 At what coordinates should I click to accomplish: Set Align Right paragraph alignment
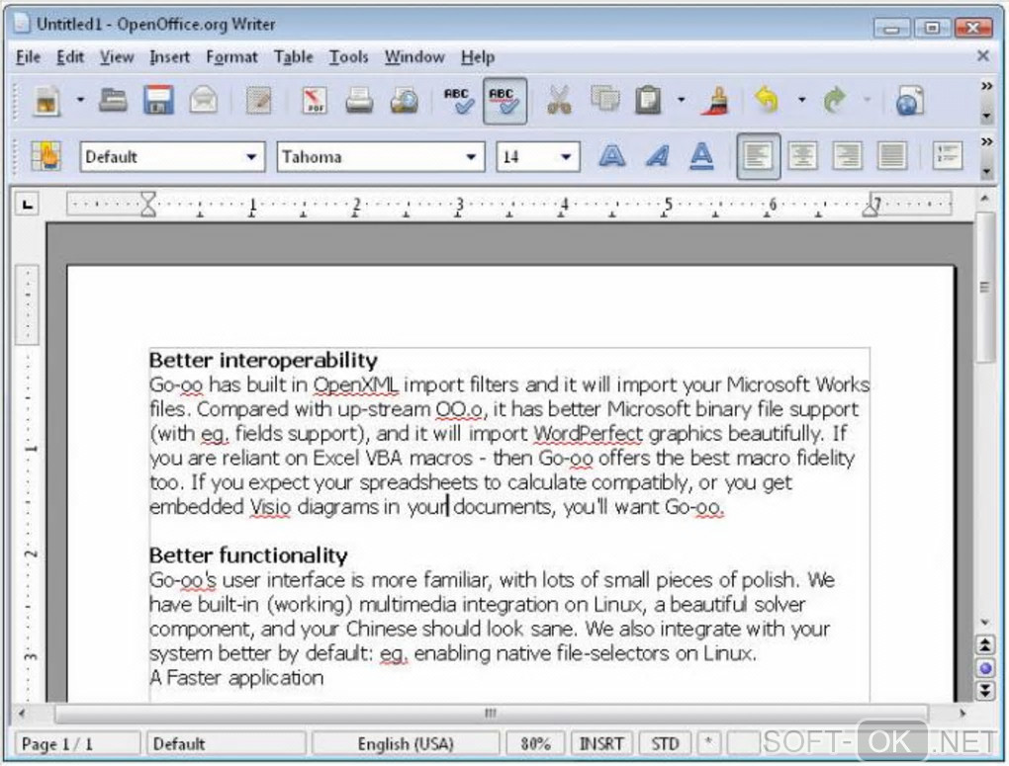tap(848, 156)
